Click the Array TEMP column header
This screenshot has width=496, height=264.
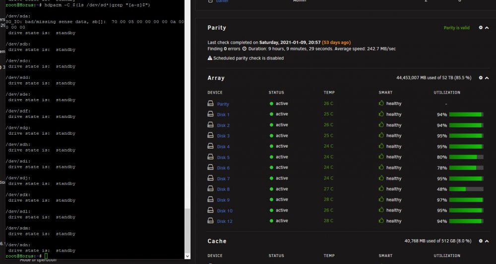click(329, 93)
